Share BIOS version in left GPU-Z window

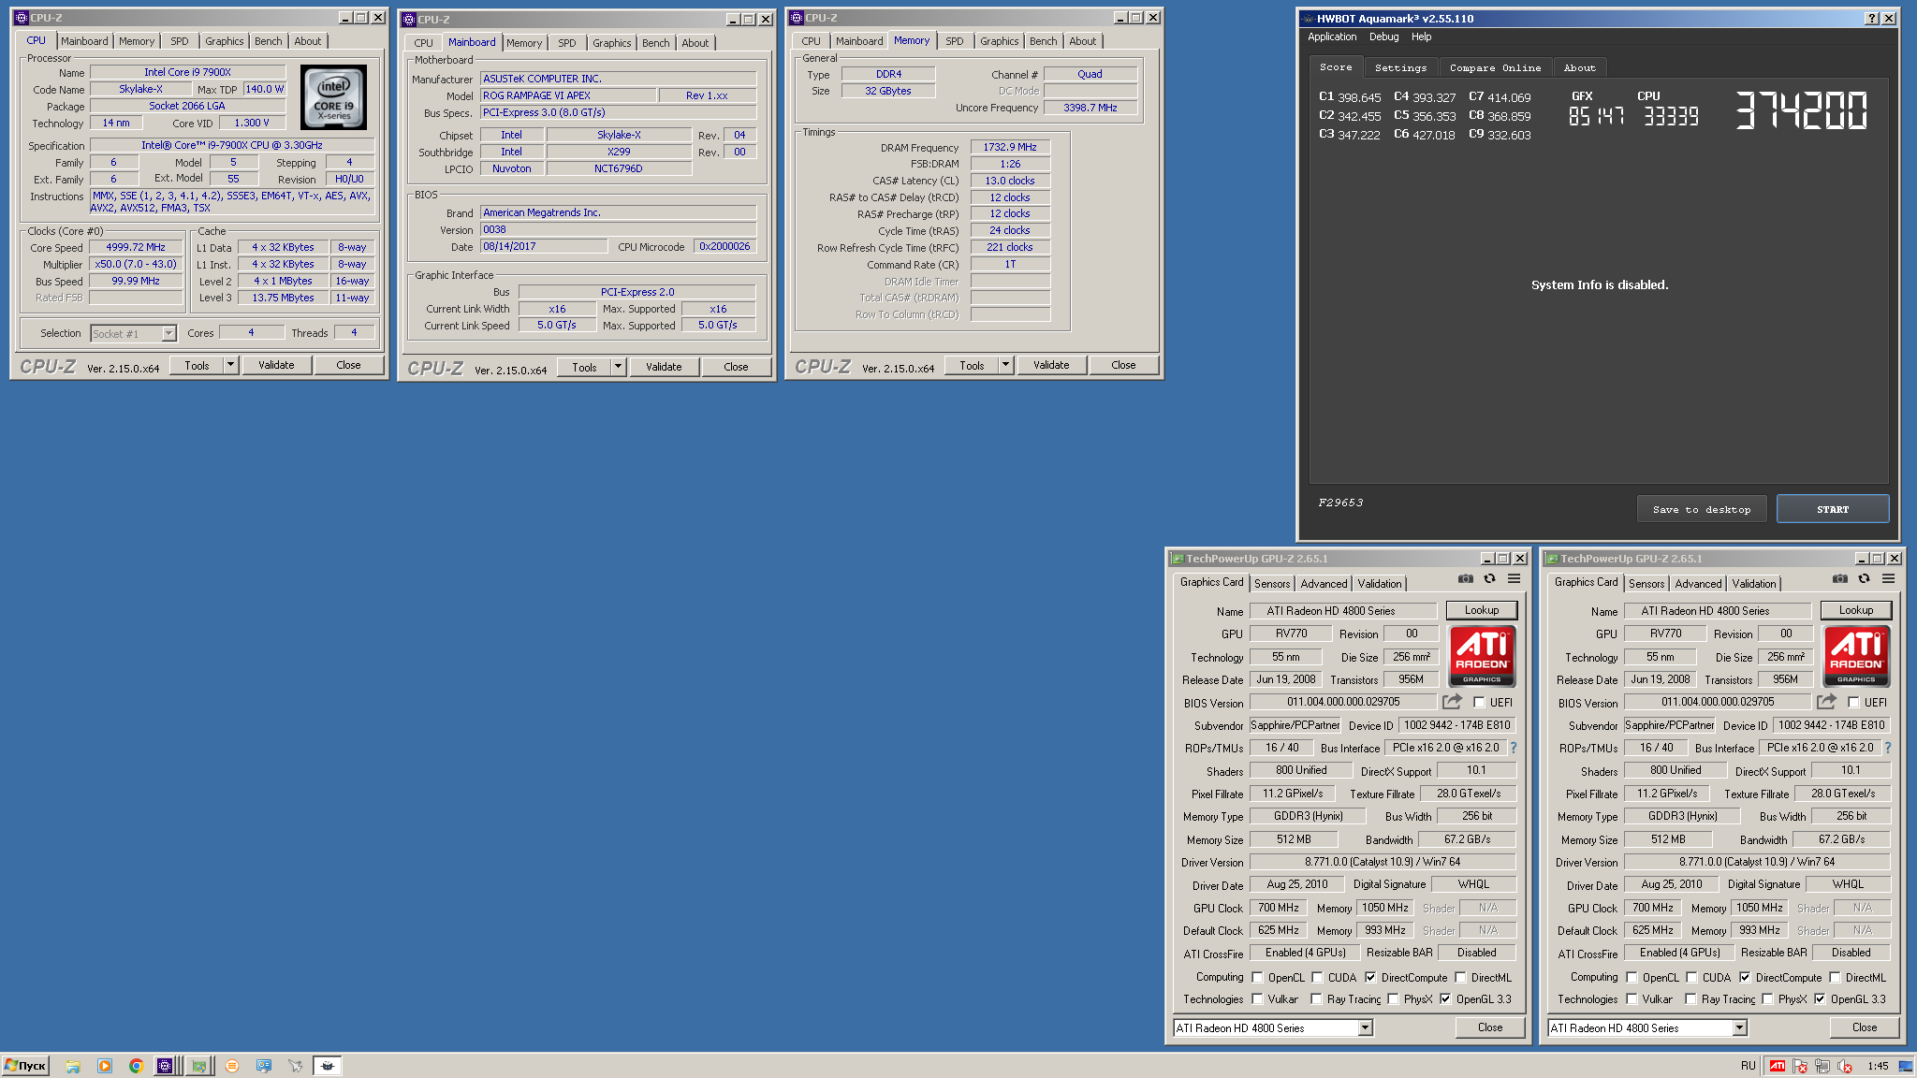point(1452,702)
